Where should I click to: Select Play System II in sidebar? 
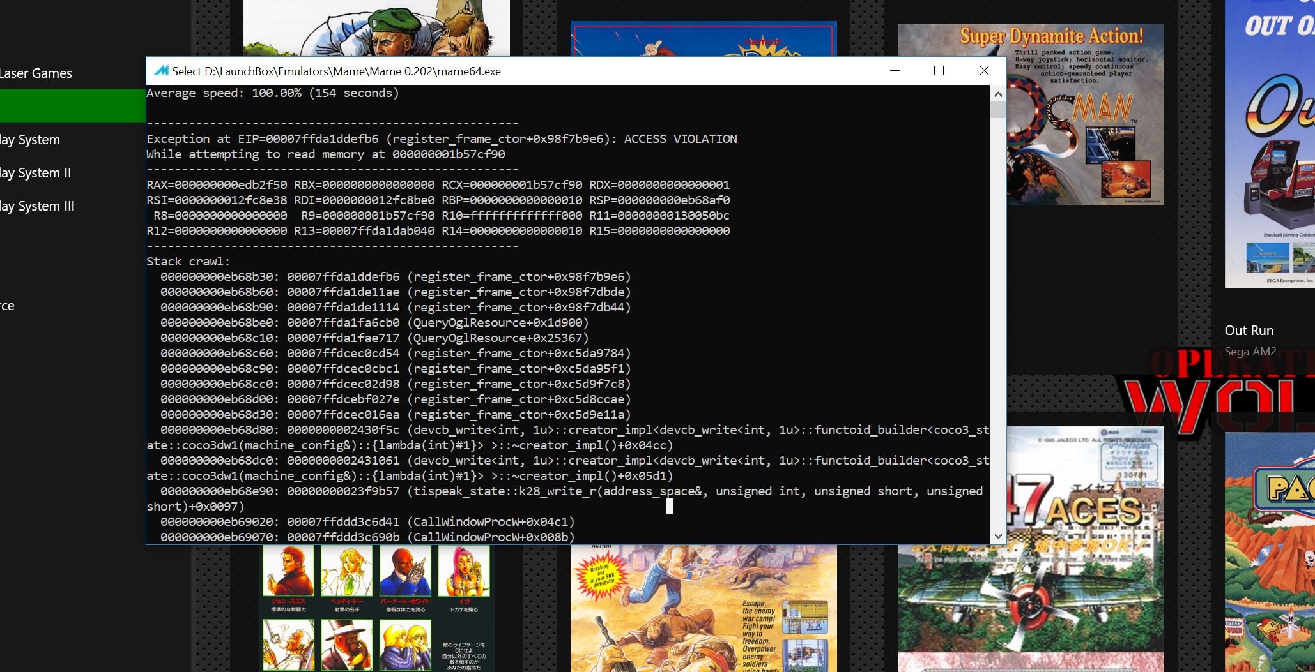pos(36,173)
